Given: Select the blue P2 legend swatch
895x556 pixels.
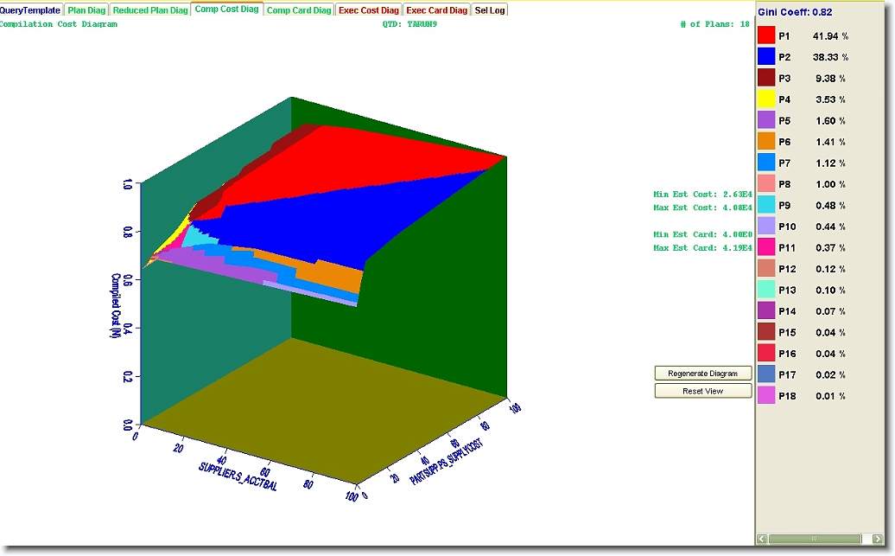Looking at the screenshot, I should [765, 57].
